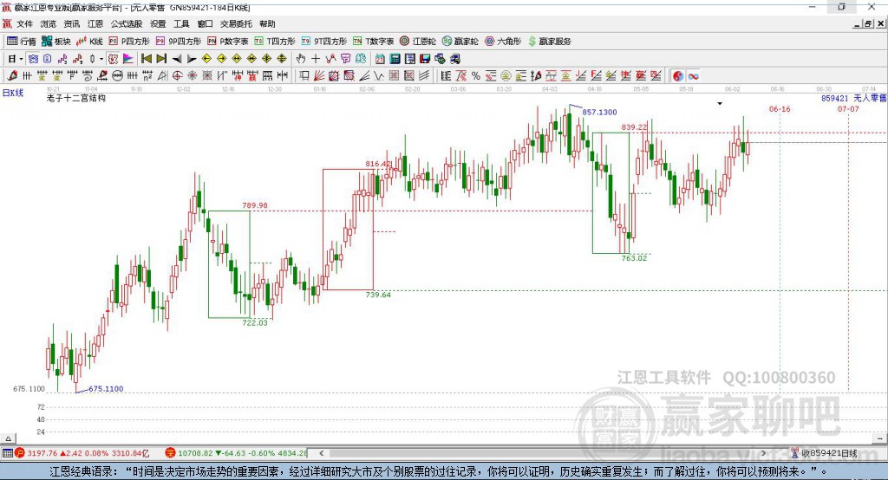Viewport: 888px width, 480px height.
Task: Click the Shanghai index 3197.76 status entry
Action: tap(82, 453)
